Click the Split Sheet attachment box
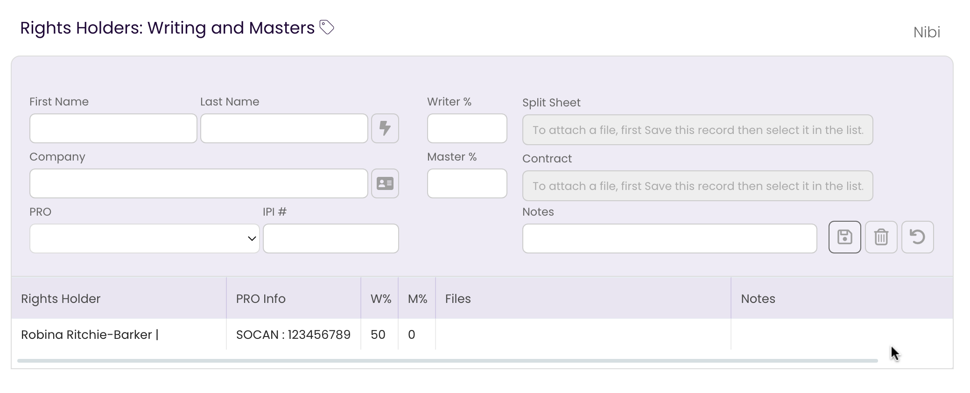This screenshot has width=970, height=393. [x=698, y=130]
